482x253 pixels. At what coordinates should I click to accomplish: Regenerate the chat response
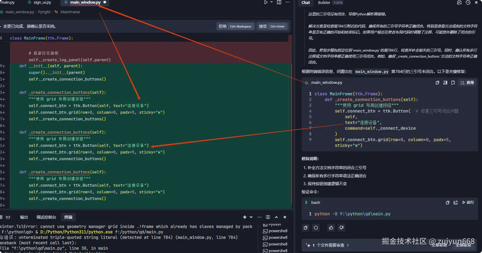(x=316, y=228)
